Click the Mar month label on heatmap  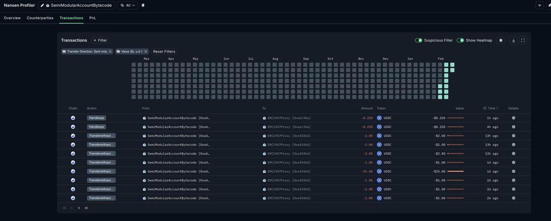click(x=146, y=59)
